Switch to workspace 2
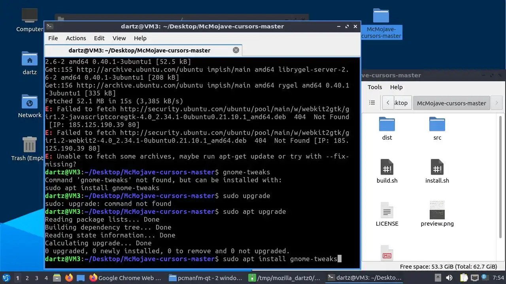Viewport: 506px width, 284px height. point(27,278)
